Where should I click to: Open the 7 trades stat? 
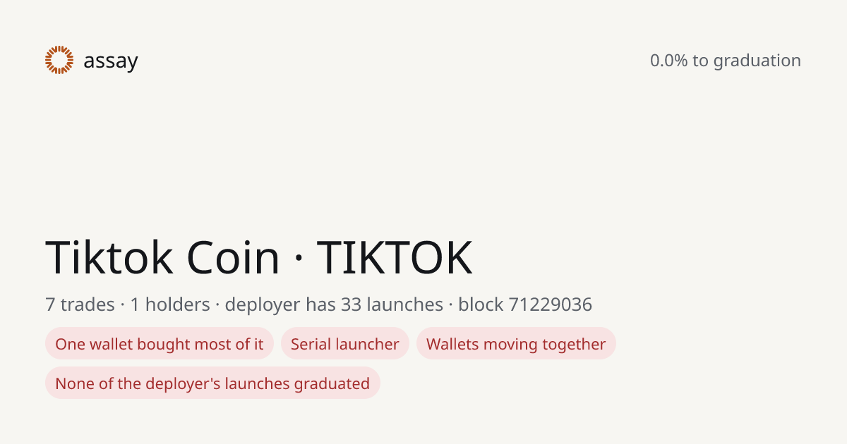80,304
